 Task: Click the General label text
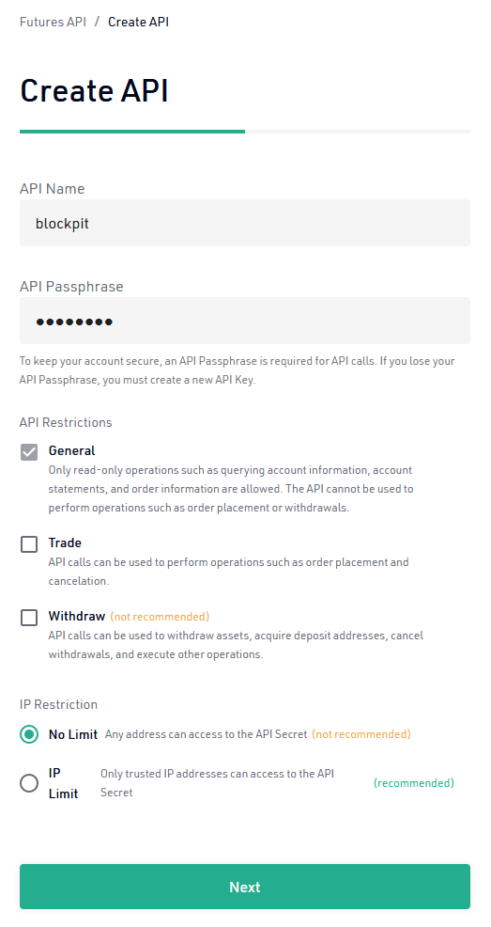71,450
